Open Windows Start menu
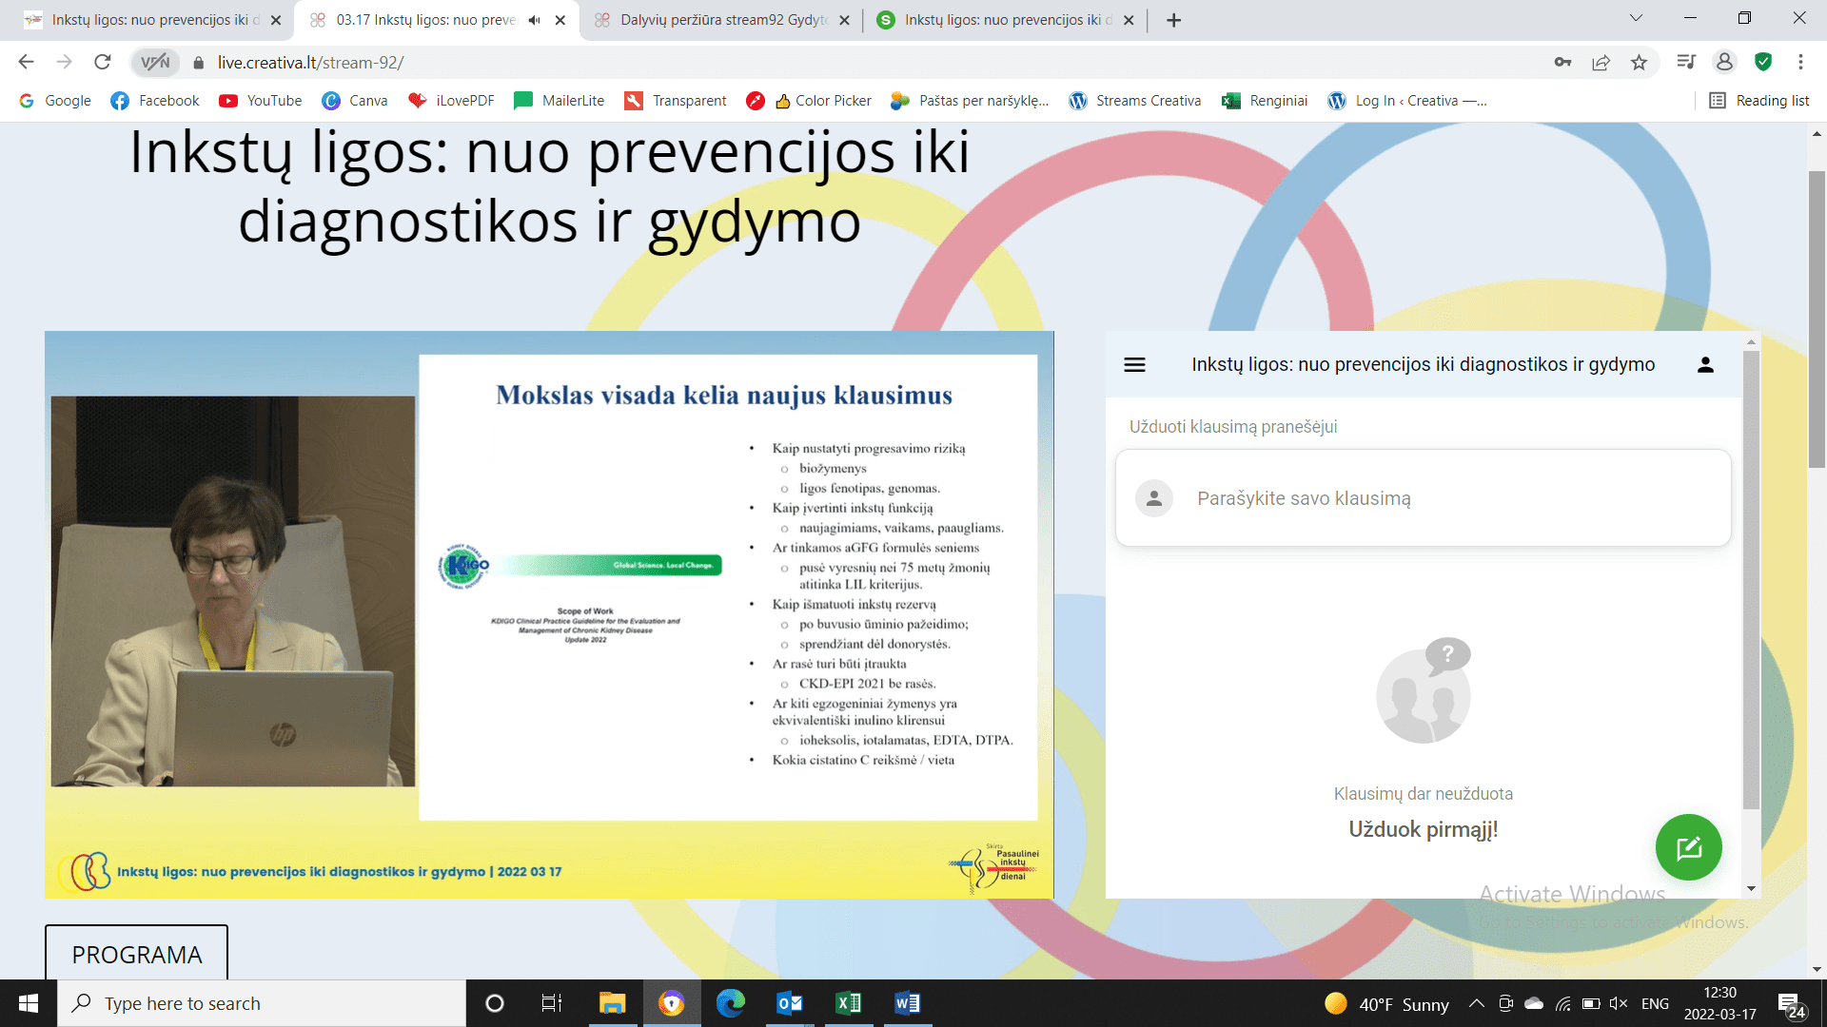Viewport: 1827px width, 1027px height. [28, 1003]
